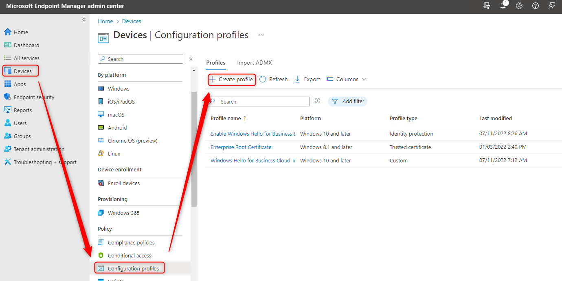Open the Groups section
The width and height of the screenshot is (562, 281).
point(23,136)
